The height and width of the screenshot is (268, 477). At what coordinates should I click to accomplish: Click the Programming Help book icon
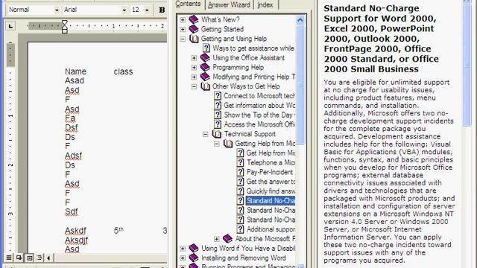tap(205, 67)
